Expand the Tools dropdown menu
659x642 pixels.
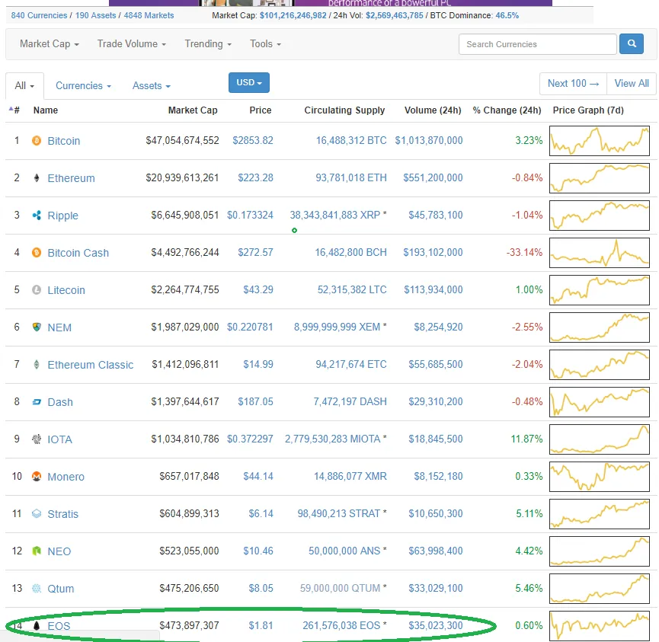[x=265, y=44]
